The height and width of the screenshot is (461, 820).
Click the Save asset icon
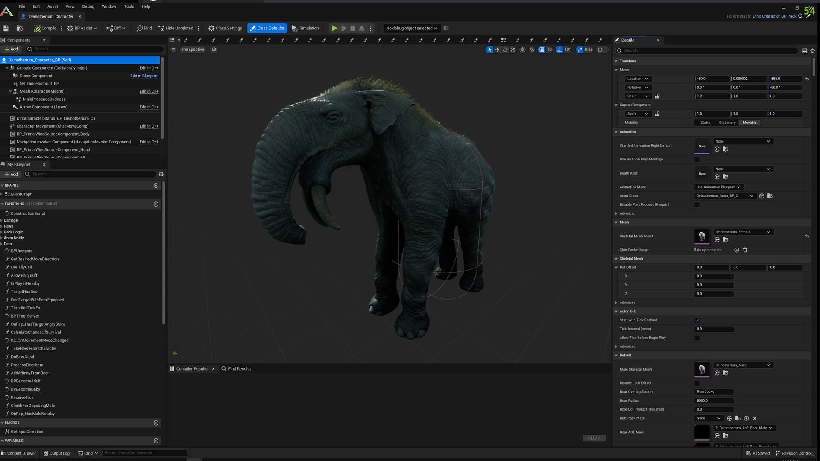point(6,28)
